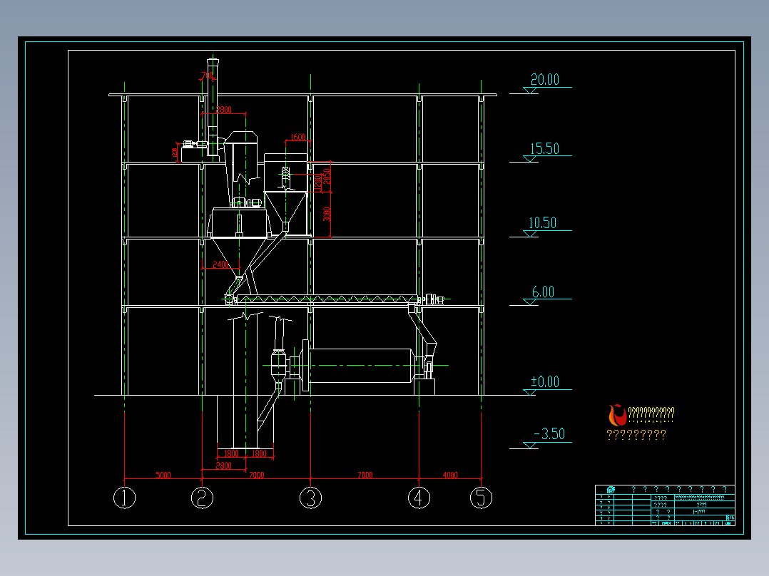
Task: Select the 700 chimney dimension text
Action: 208,76
